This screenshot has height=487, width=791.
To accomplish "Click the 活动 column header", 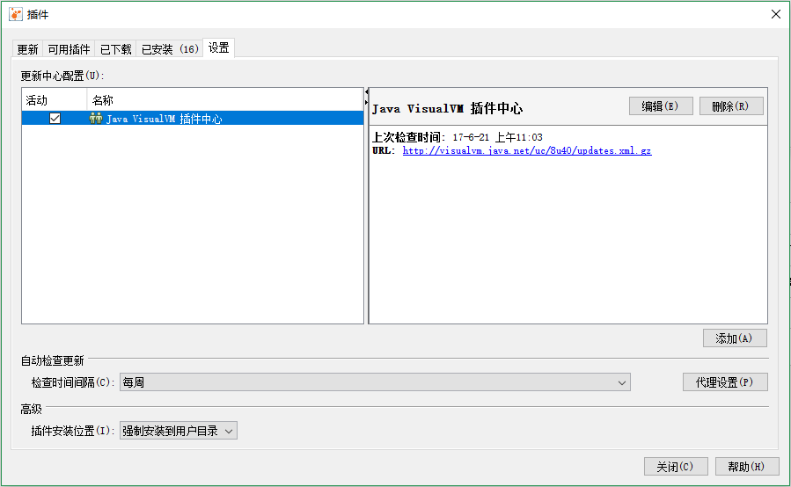I will click(54, 100).
